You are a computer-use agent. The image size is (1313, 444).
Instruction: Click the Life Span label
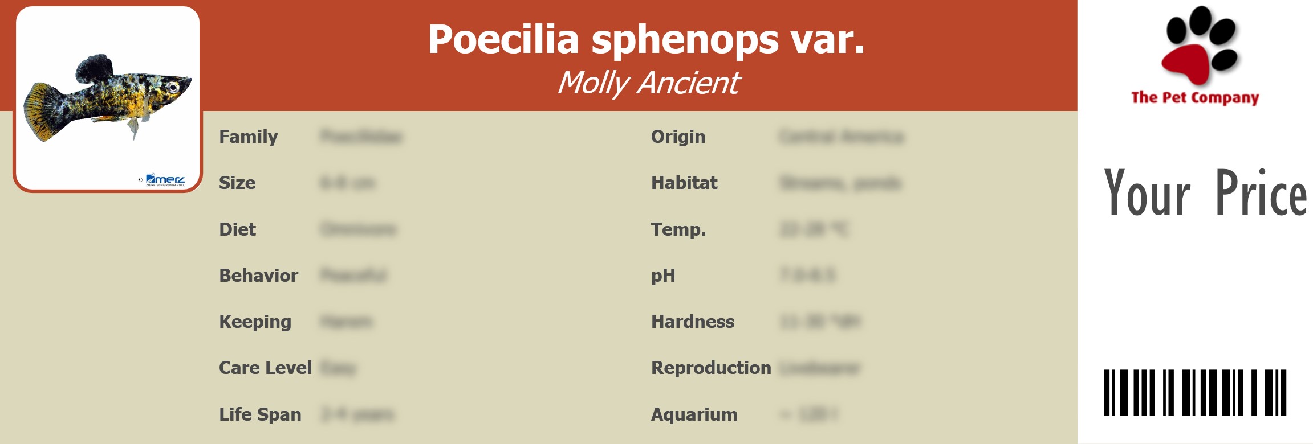pos(260,414)
